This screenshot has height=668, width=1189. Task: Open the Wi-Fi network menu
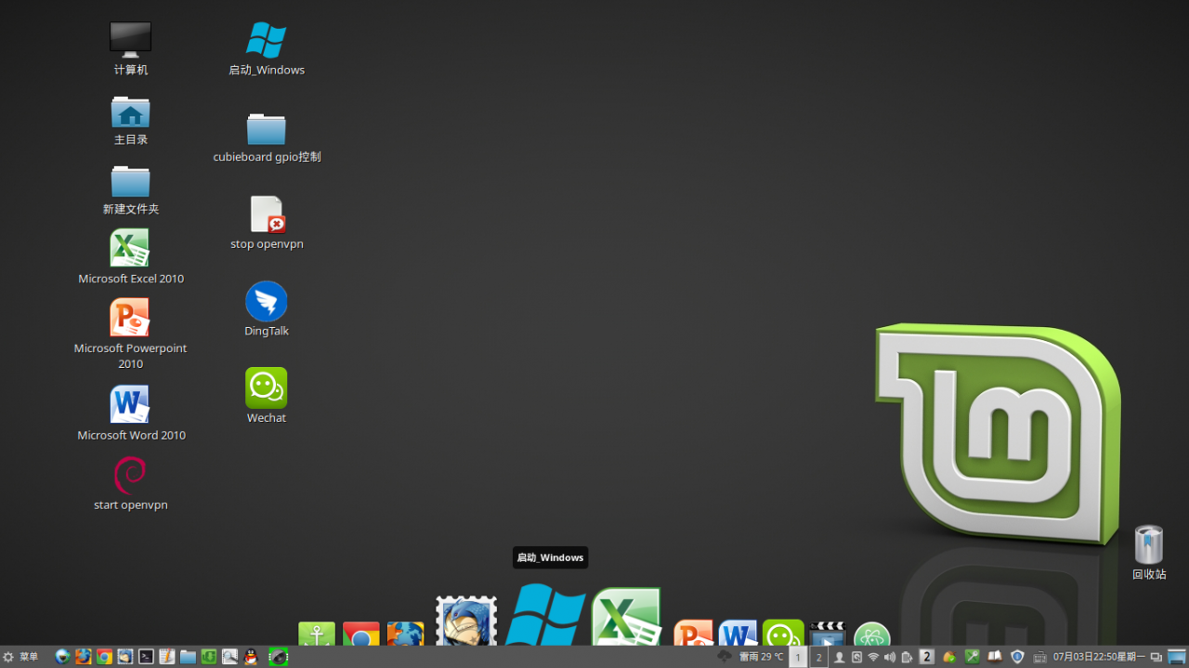click(x=873, y=657)
